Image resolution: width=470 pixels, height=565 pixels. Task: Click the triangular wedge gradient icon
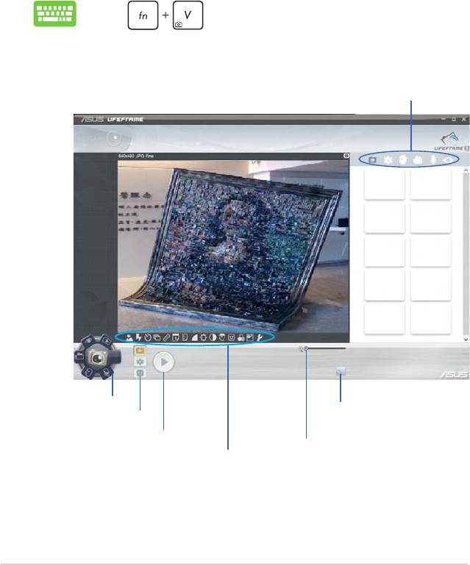[x=194, y=338]
